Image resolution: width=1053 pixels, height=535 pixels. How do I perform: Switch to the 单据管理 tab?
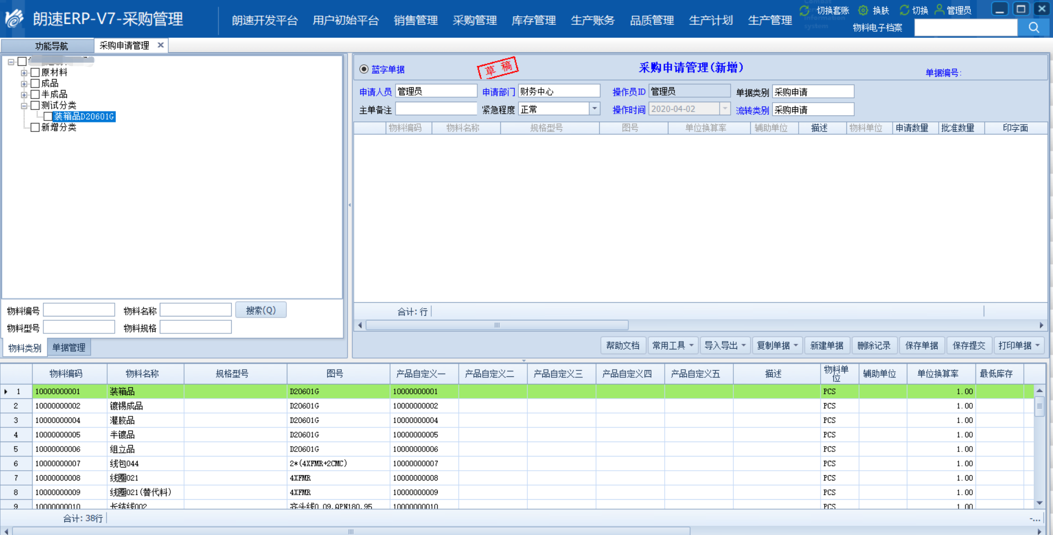click(x=69, y=347)
